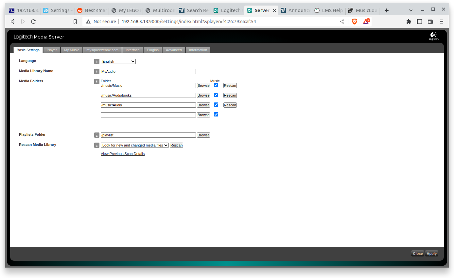Viewport: 454px width, 278px height.
Task: Click the Not secure warning icon
Action: pyautogui.click(x=88, y=22)
